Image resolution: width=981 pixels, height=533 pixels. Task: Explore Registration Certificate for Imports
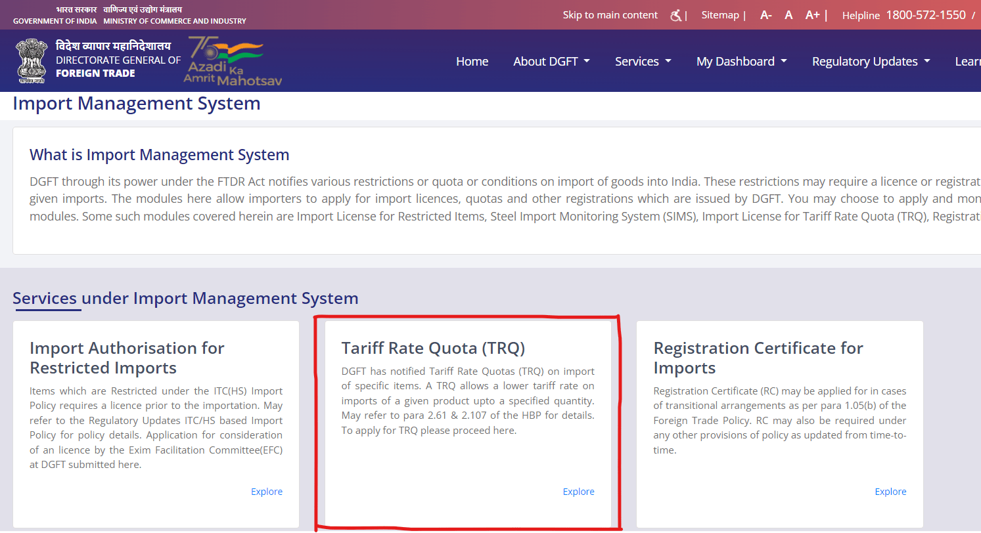click(x=890, y=492)
